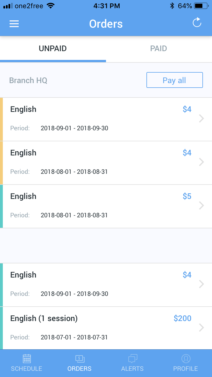Open Profile via person icon
This screenshot has width=212, height=377.
(186, 359)
